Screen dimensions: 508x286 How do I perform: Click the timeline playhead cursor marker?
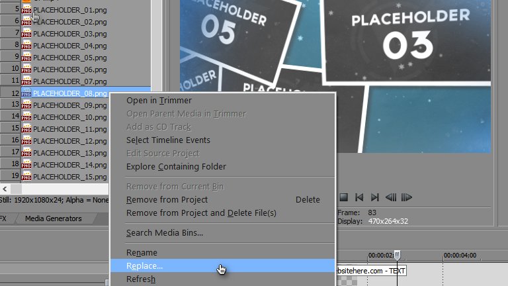(397, 255)
